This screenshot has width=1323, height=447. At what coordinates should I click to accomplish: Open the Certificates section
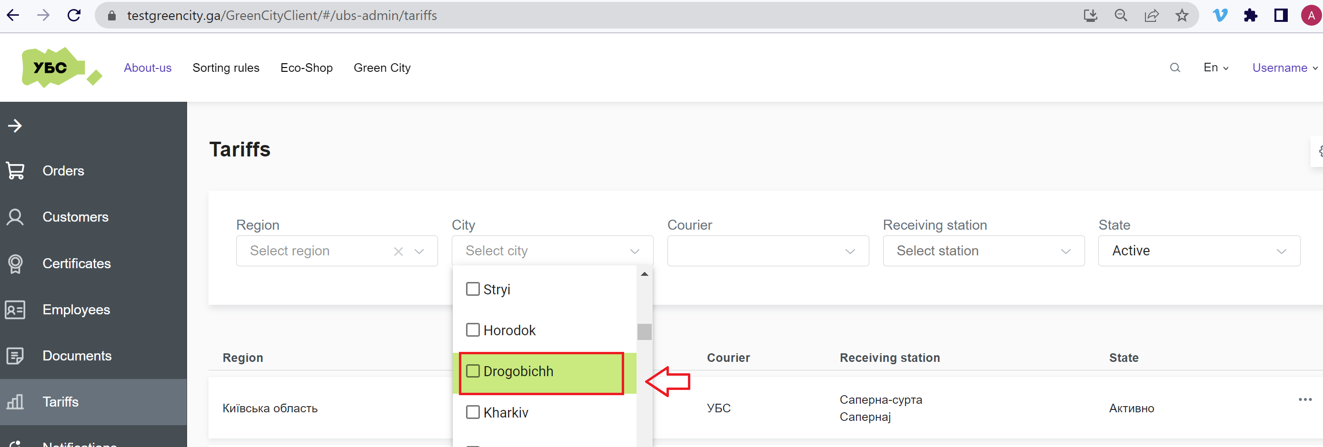[x=77, y=263]
